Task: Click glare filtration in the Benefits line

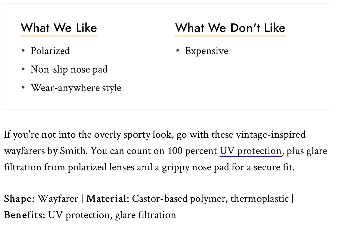Action: (146, 215)
